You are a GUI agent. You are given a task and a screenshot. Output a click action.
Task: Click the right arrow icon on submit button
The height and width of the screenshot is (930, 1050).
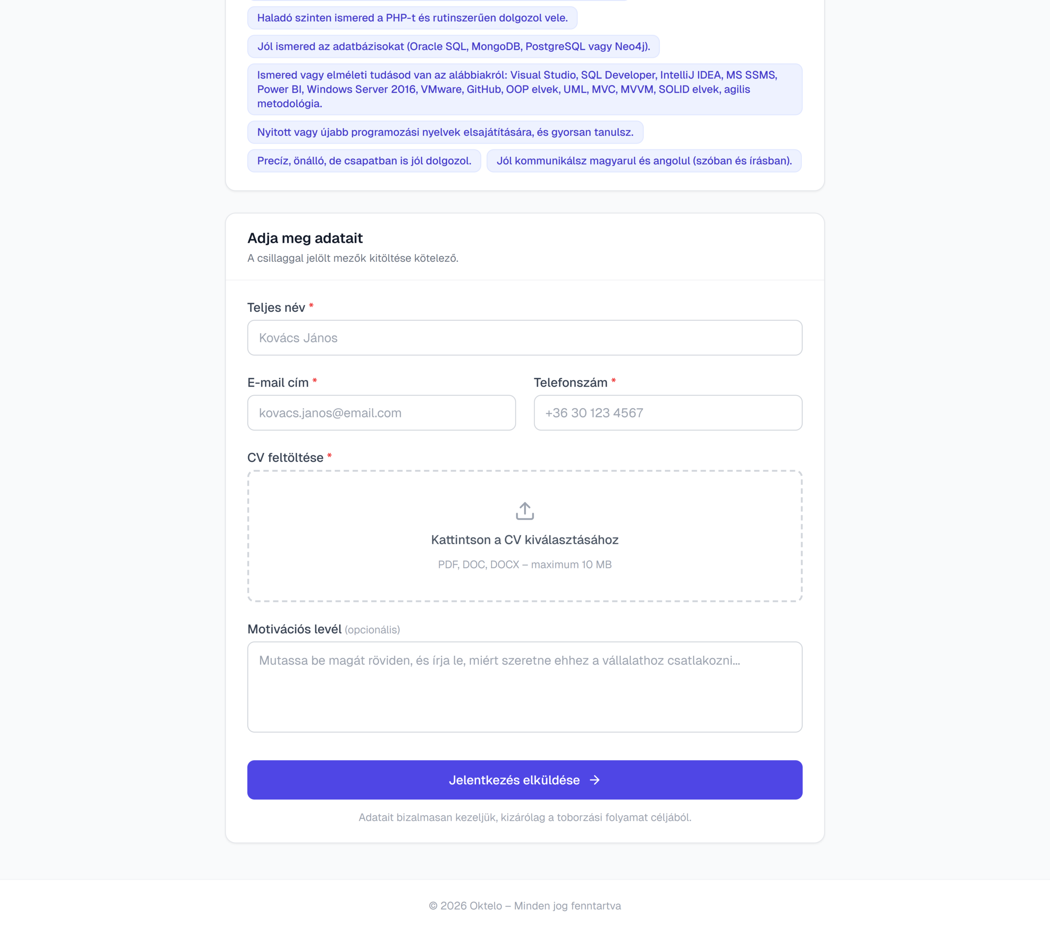594,780
